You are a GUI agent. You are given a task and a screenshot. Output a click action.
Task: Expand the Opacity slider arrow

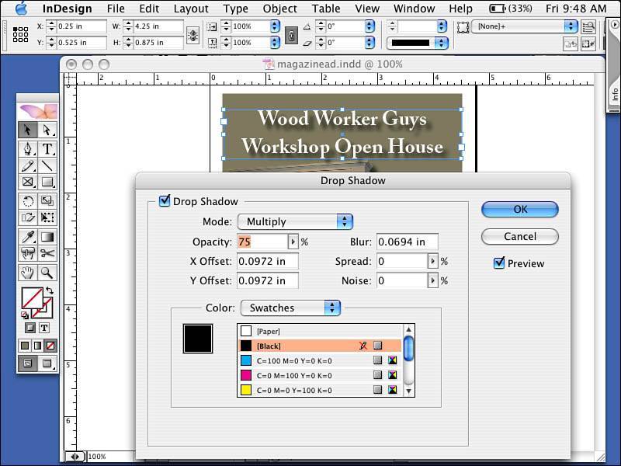pos(293,242)
